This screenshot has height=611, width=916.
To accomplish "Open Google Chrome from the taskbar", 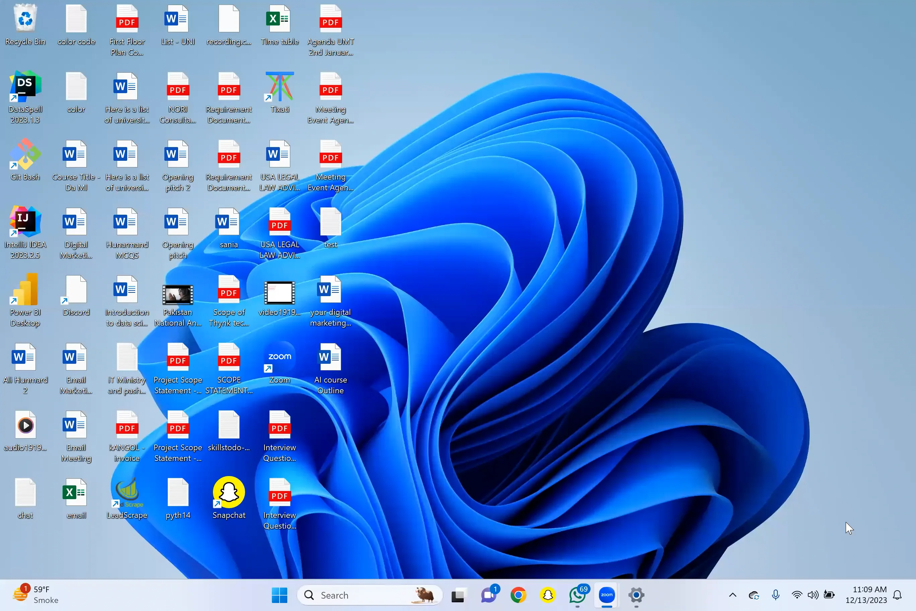I will click(518, 595).
